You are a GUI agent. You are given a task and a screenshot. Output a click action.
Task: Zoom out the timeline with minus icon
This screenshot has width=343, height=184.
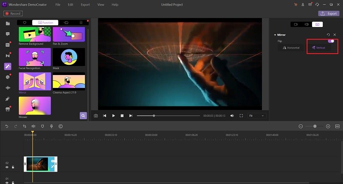pos(301,126)
